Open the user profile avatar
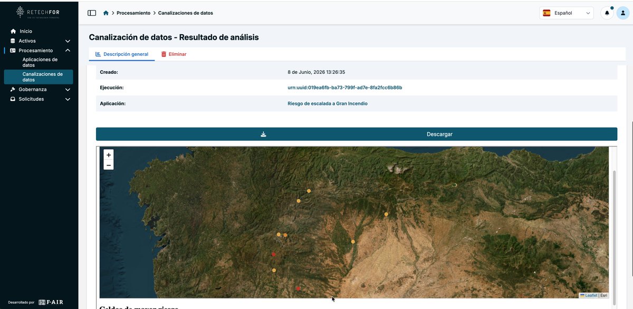633x309 pixels. pos(623,13)
